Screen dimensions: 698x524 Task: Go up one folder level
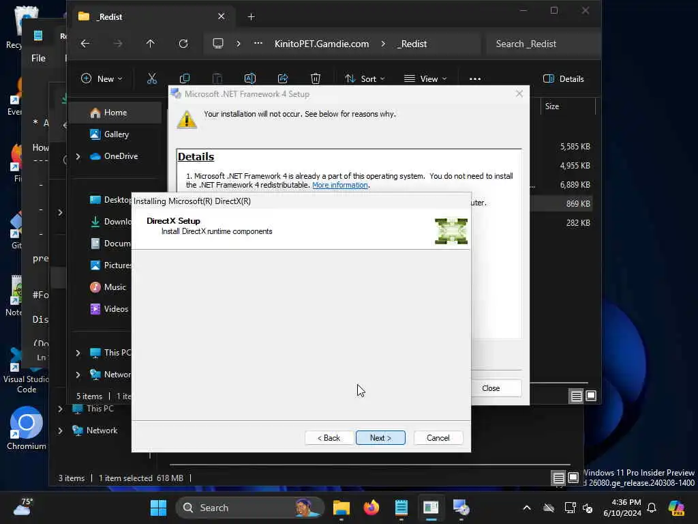tap(151, 44)
